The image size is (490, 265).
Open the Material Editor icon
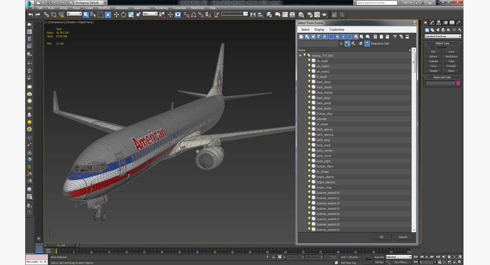(301, 15)
